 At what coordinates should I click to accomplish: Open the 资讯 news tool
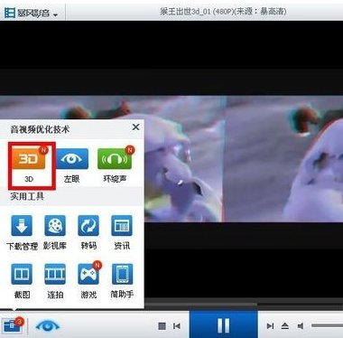122,226
